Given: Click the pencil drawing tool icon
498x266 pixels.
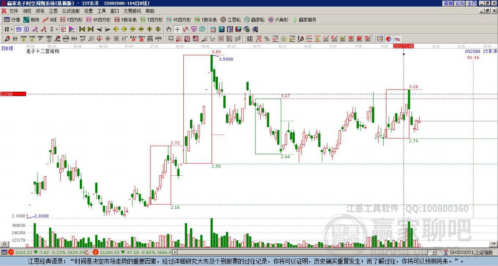Looking at the screenshot, I should tap(7, 39).
